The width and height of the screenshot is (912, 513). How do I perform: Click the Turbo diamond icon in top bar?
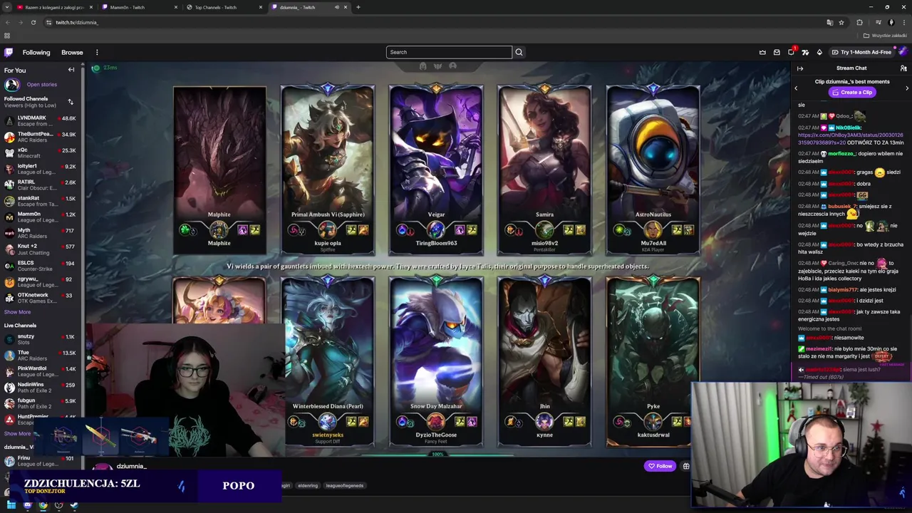click(x=819, y=52)
